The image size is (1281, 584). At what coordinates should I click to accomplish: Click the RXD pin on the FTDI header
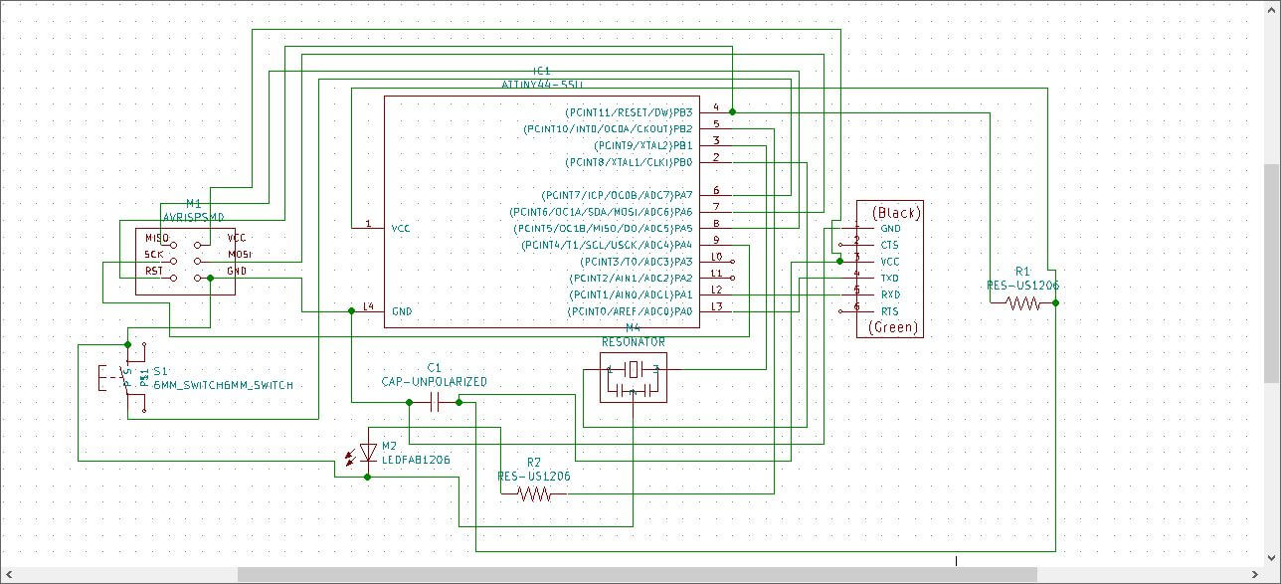pyautogui.click(x=889, y=294)
